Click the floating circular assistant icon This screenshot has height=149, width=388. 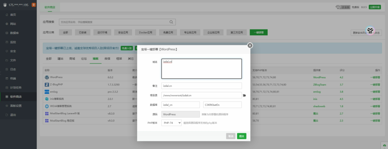(370, 31)
